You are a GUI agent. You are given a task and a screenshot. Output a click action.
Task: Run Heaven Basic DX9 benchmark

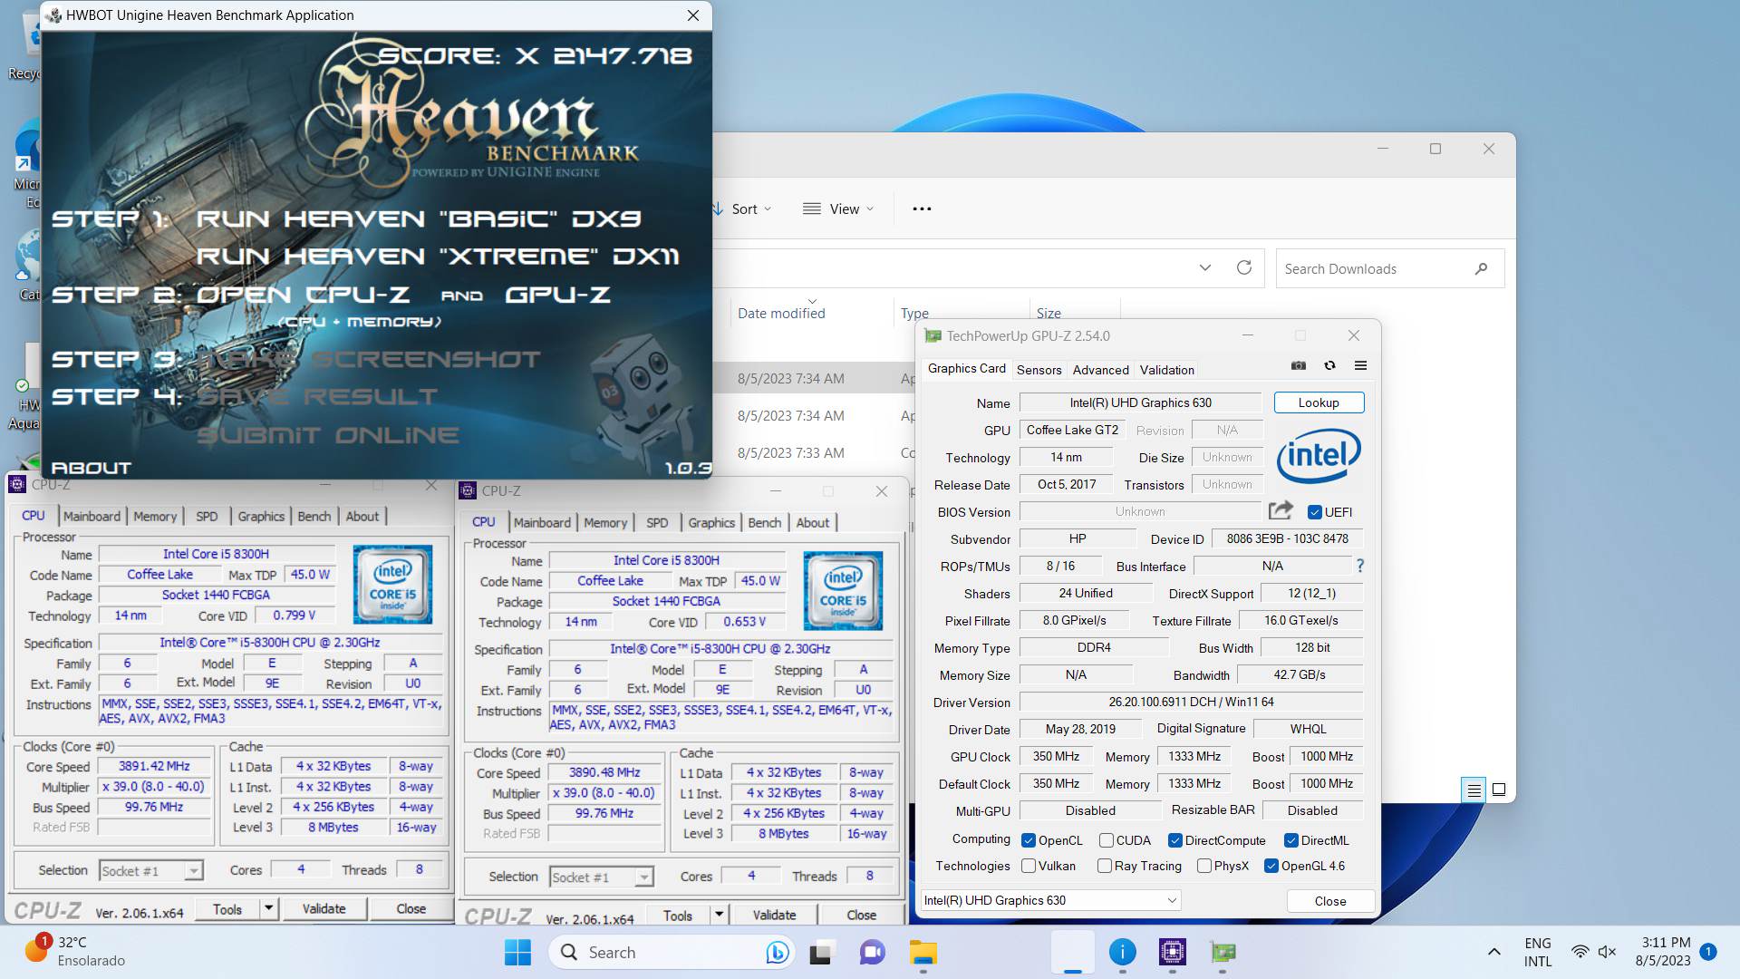click(x=419, y=218)
